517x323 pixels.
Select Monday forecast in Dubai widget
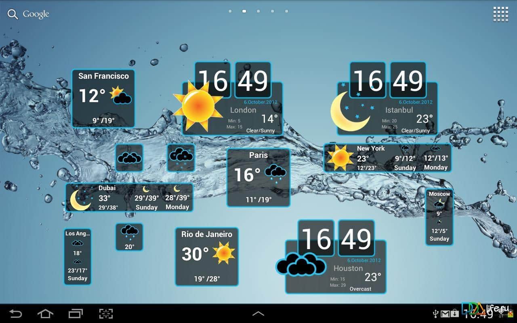177,198
